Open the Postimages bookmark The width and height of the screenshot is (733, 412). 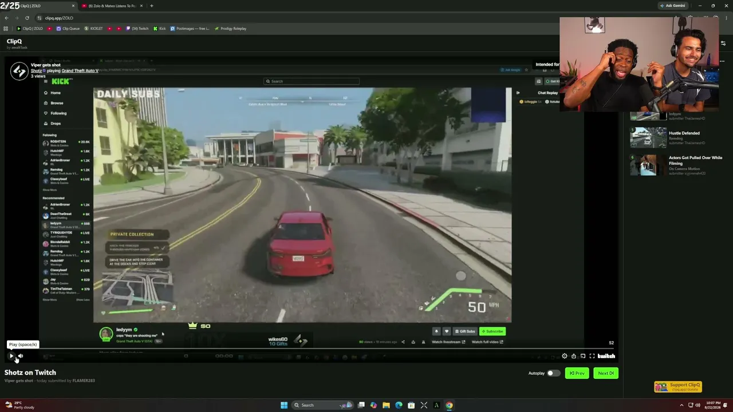[x=190, y=29]
